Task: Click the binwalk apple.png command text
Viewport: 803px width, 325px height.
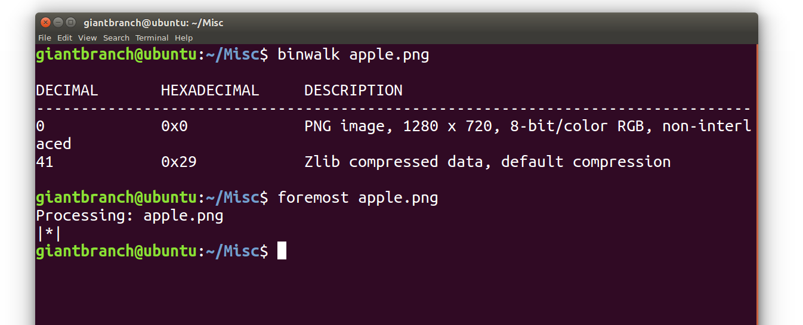Action: (353, 55)
